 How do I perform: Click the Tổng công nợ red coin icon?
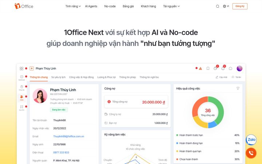pos(109,102)
